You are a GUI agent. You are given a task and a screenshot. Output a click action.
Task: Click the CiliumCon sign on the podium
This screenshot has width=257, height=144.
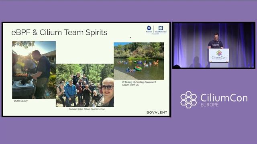click(219, 55)
